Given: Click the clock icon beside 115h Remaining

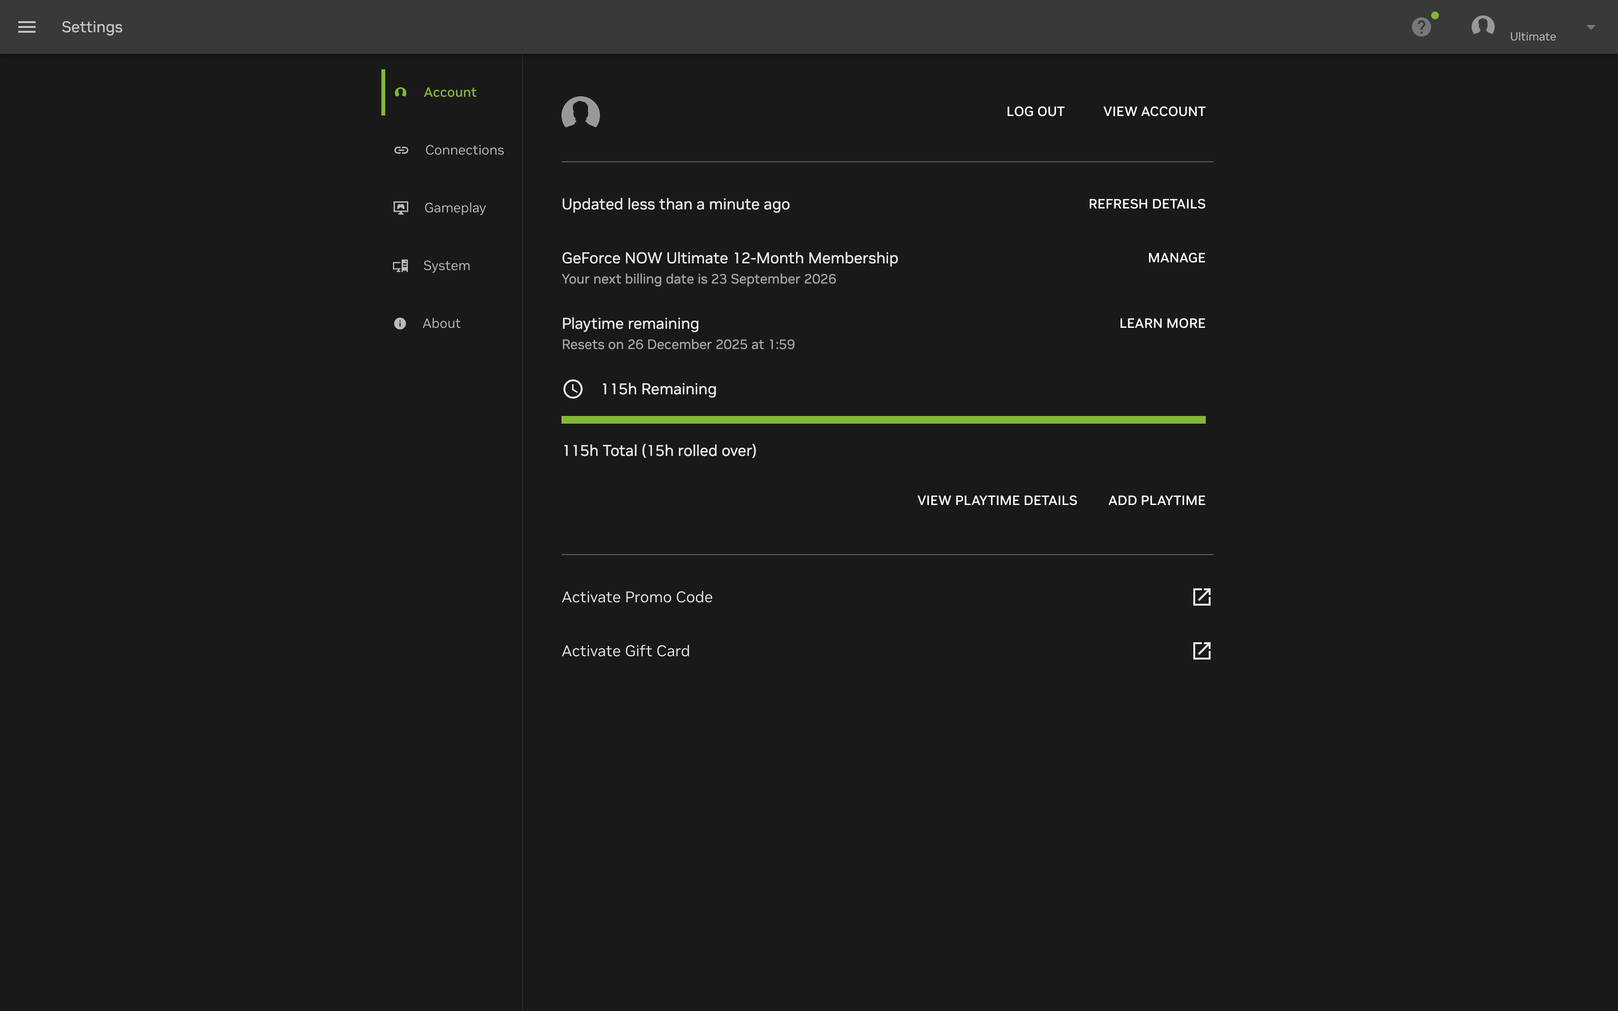Looking at the screenshot, I should tap(573, 389).
